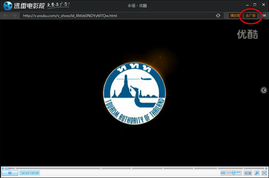Click the seek bar progress handle

pyautogui.click(x=7, y=168)
